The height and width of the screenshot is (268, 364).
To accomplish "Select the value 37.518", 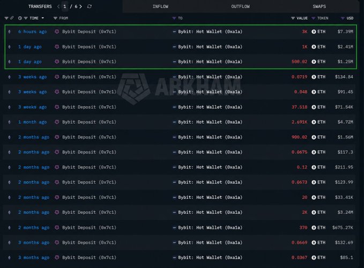I will point(300,107).
